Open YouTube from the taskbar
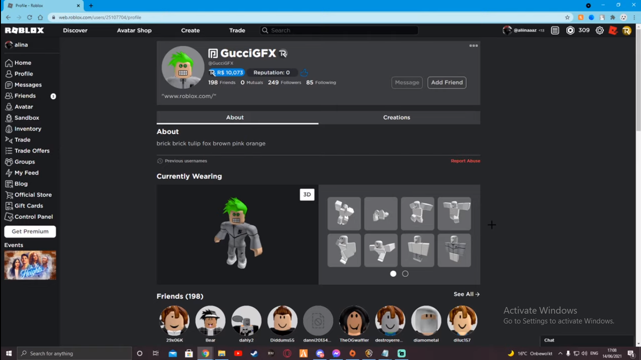The image size is (641, 360). click(x=238, y=353)
